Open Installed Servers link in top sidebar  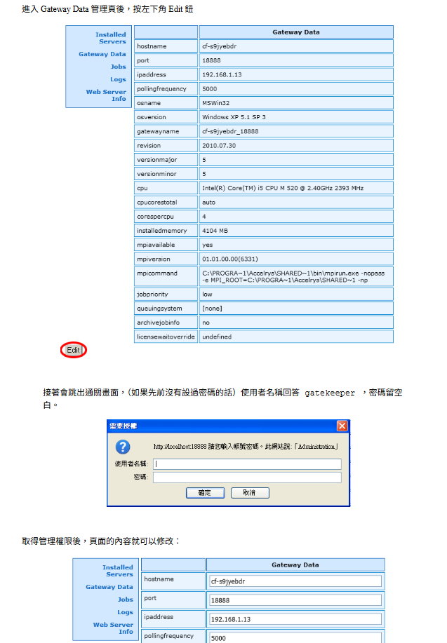pyautogui.click(x=111, y=38)
